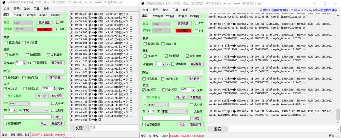
Task: Open CRC None dropdown in COM7 window
Action: [19, 103]
